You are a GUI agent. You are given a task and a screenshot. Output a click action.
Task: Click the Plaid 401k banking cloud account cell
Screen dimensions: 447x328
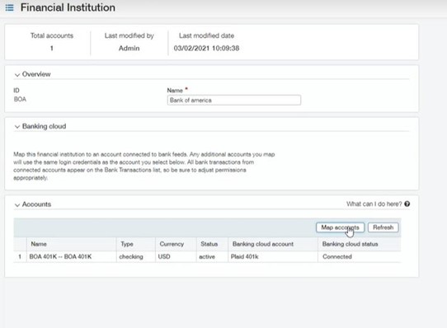(x=273, y=256)
